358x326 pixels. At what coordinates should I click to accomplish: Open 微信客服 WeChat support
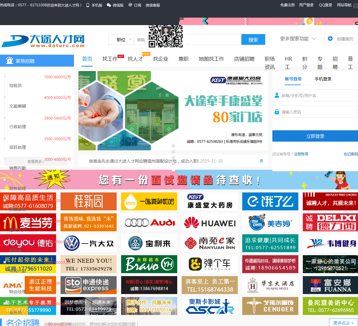tap(153, 5)
